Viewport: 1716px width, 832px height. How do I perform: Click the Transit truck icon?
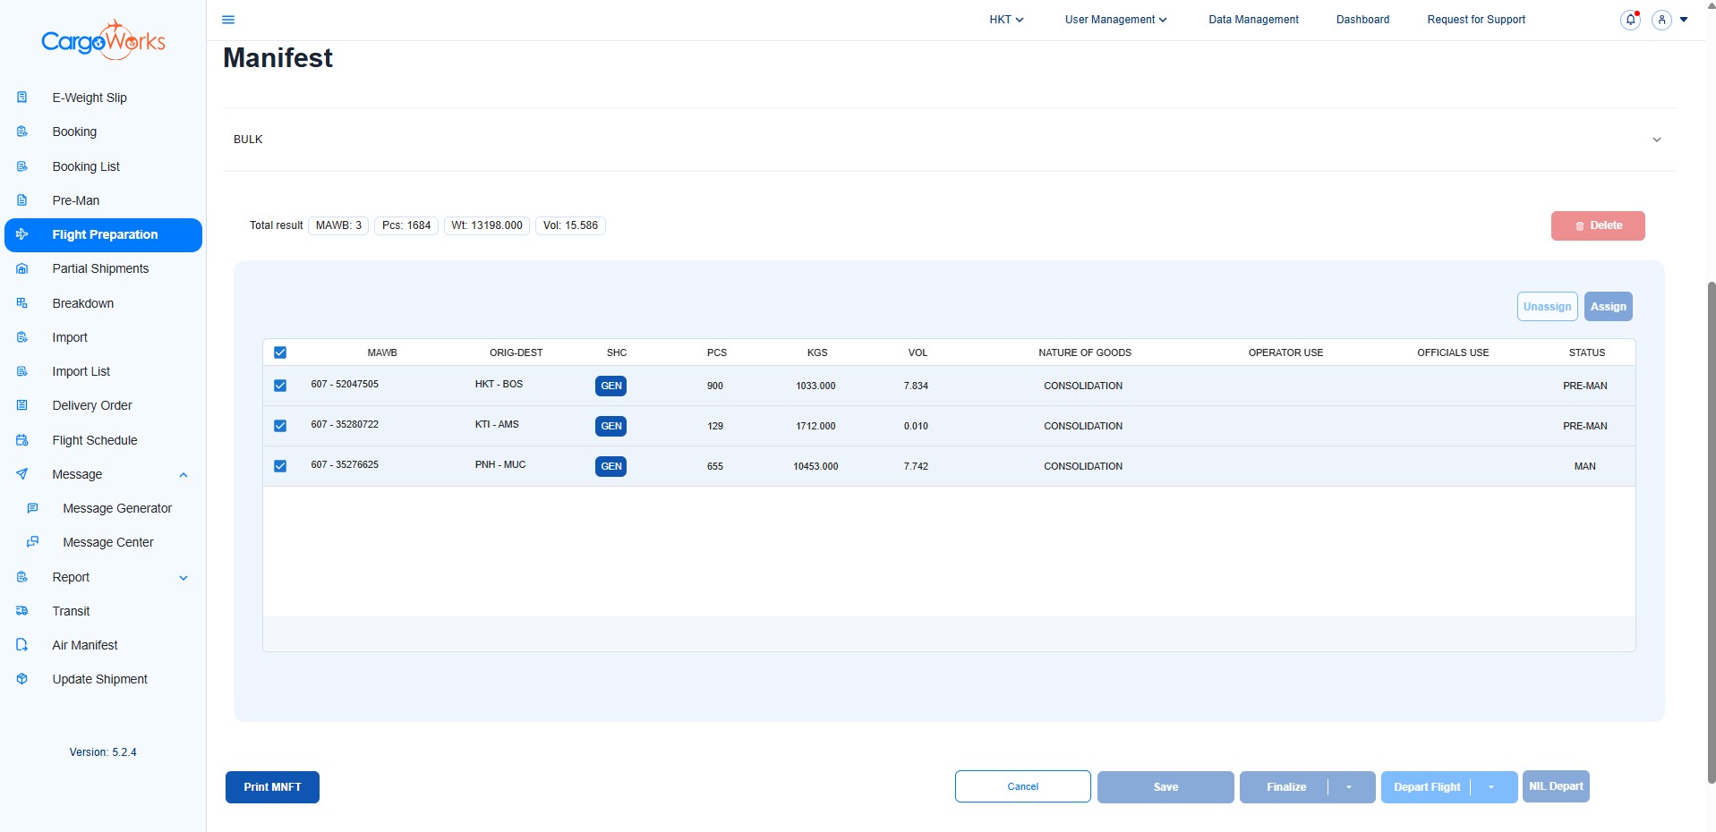pyautogui.click(x=22, y=611)
